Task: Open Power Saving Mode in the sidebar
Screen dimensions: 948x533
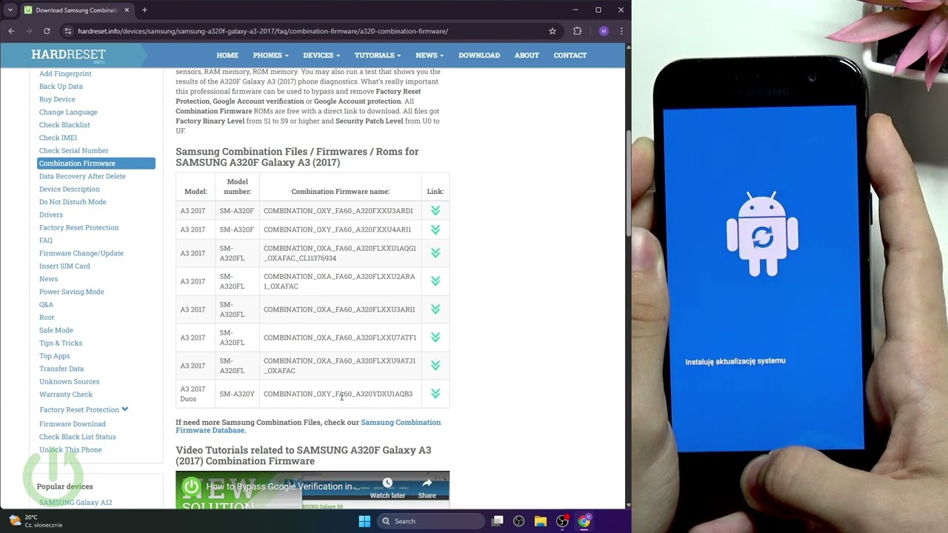Action: 72,292
